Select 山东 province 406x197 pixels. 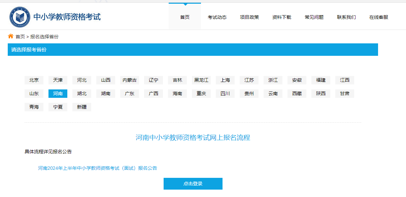(34, 93)
